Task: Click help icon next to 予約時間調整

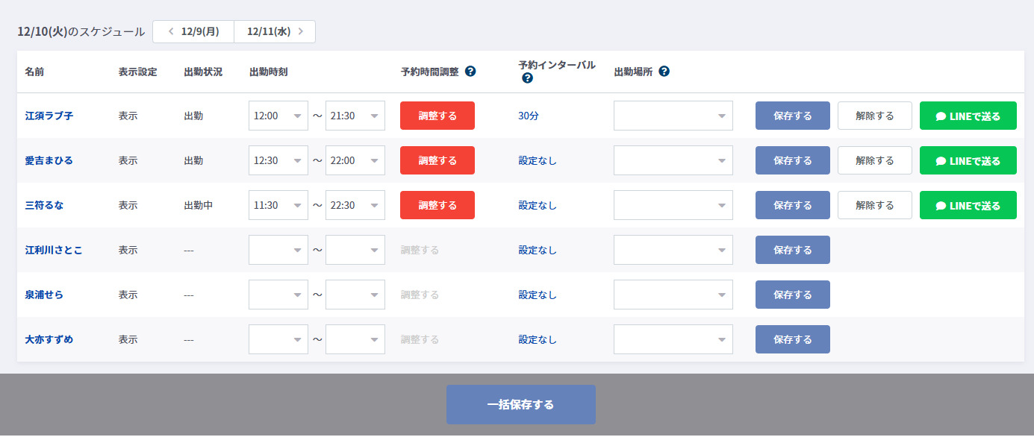Action: click(x=470, y=72)
